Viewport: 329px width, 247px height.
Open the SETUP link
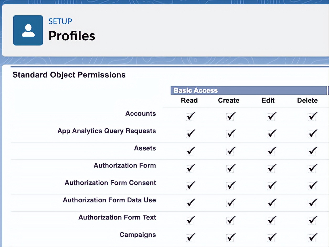(60, 22)
